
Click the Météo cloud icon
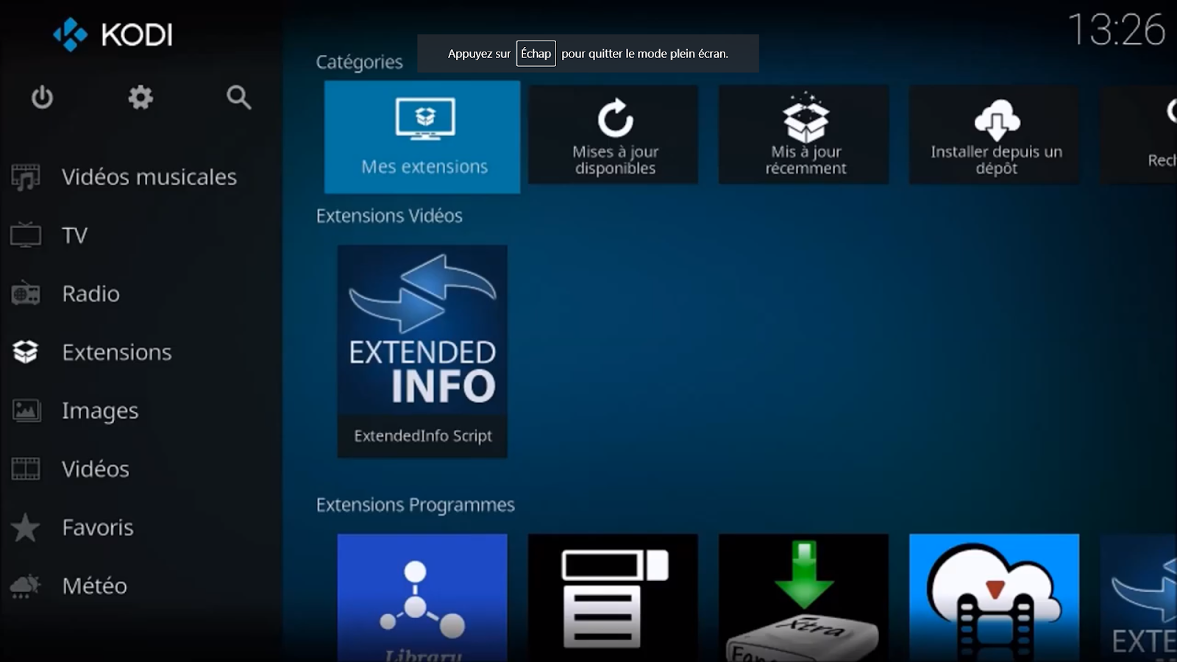(x=26, y=586)
